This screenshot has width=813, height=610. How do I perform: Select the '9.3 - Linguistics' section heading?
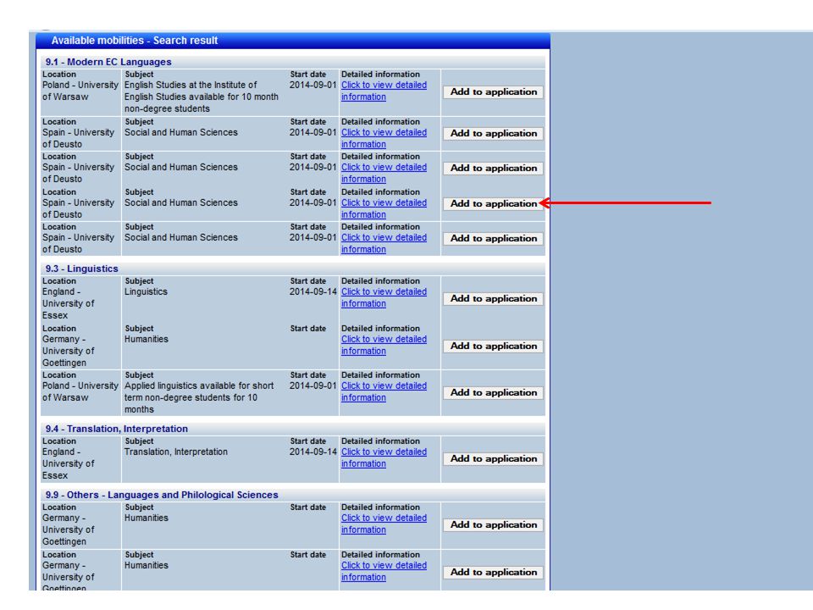[x=82, y=269]
